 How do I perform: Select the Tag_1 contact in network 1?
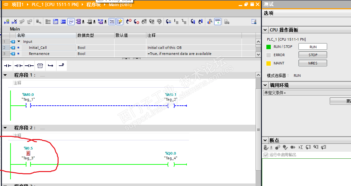[x=28, y=106]
